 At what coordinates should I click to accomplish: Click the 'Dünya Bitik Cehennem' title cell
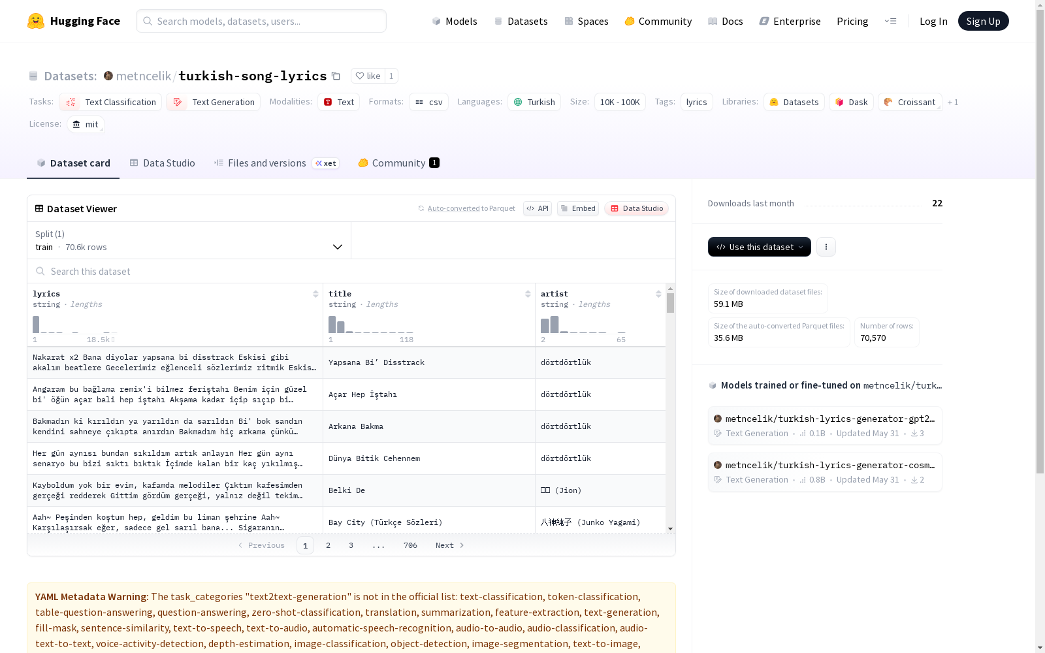(429, 458)
